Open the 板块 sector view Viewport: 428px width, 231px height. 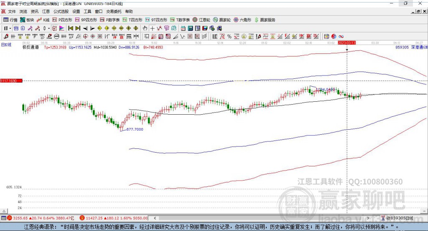tap(27, 20)
